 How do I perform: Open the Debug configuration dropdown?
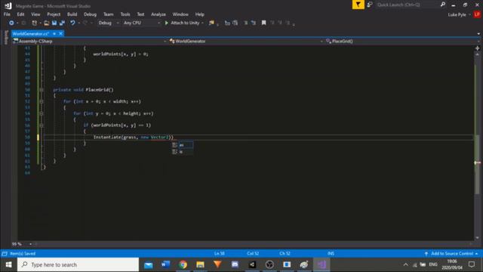coord(109,23)
